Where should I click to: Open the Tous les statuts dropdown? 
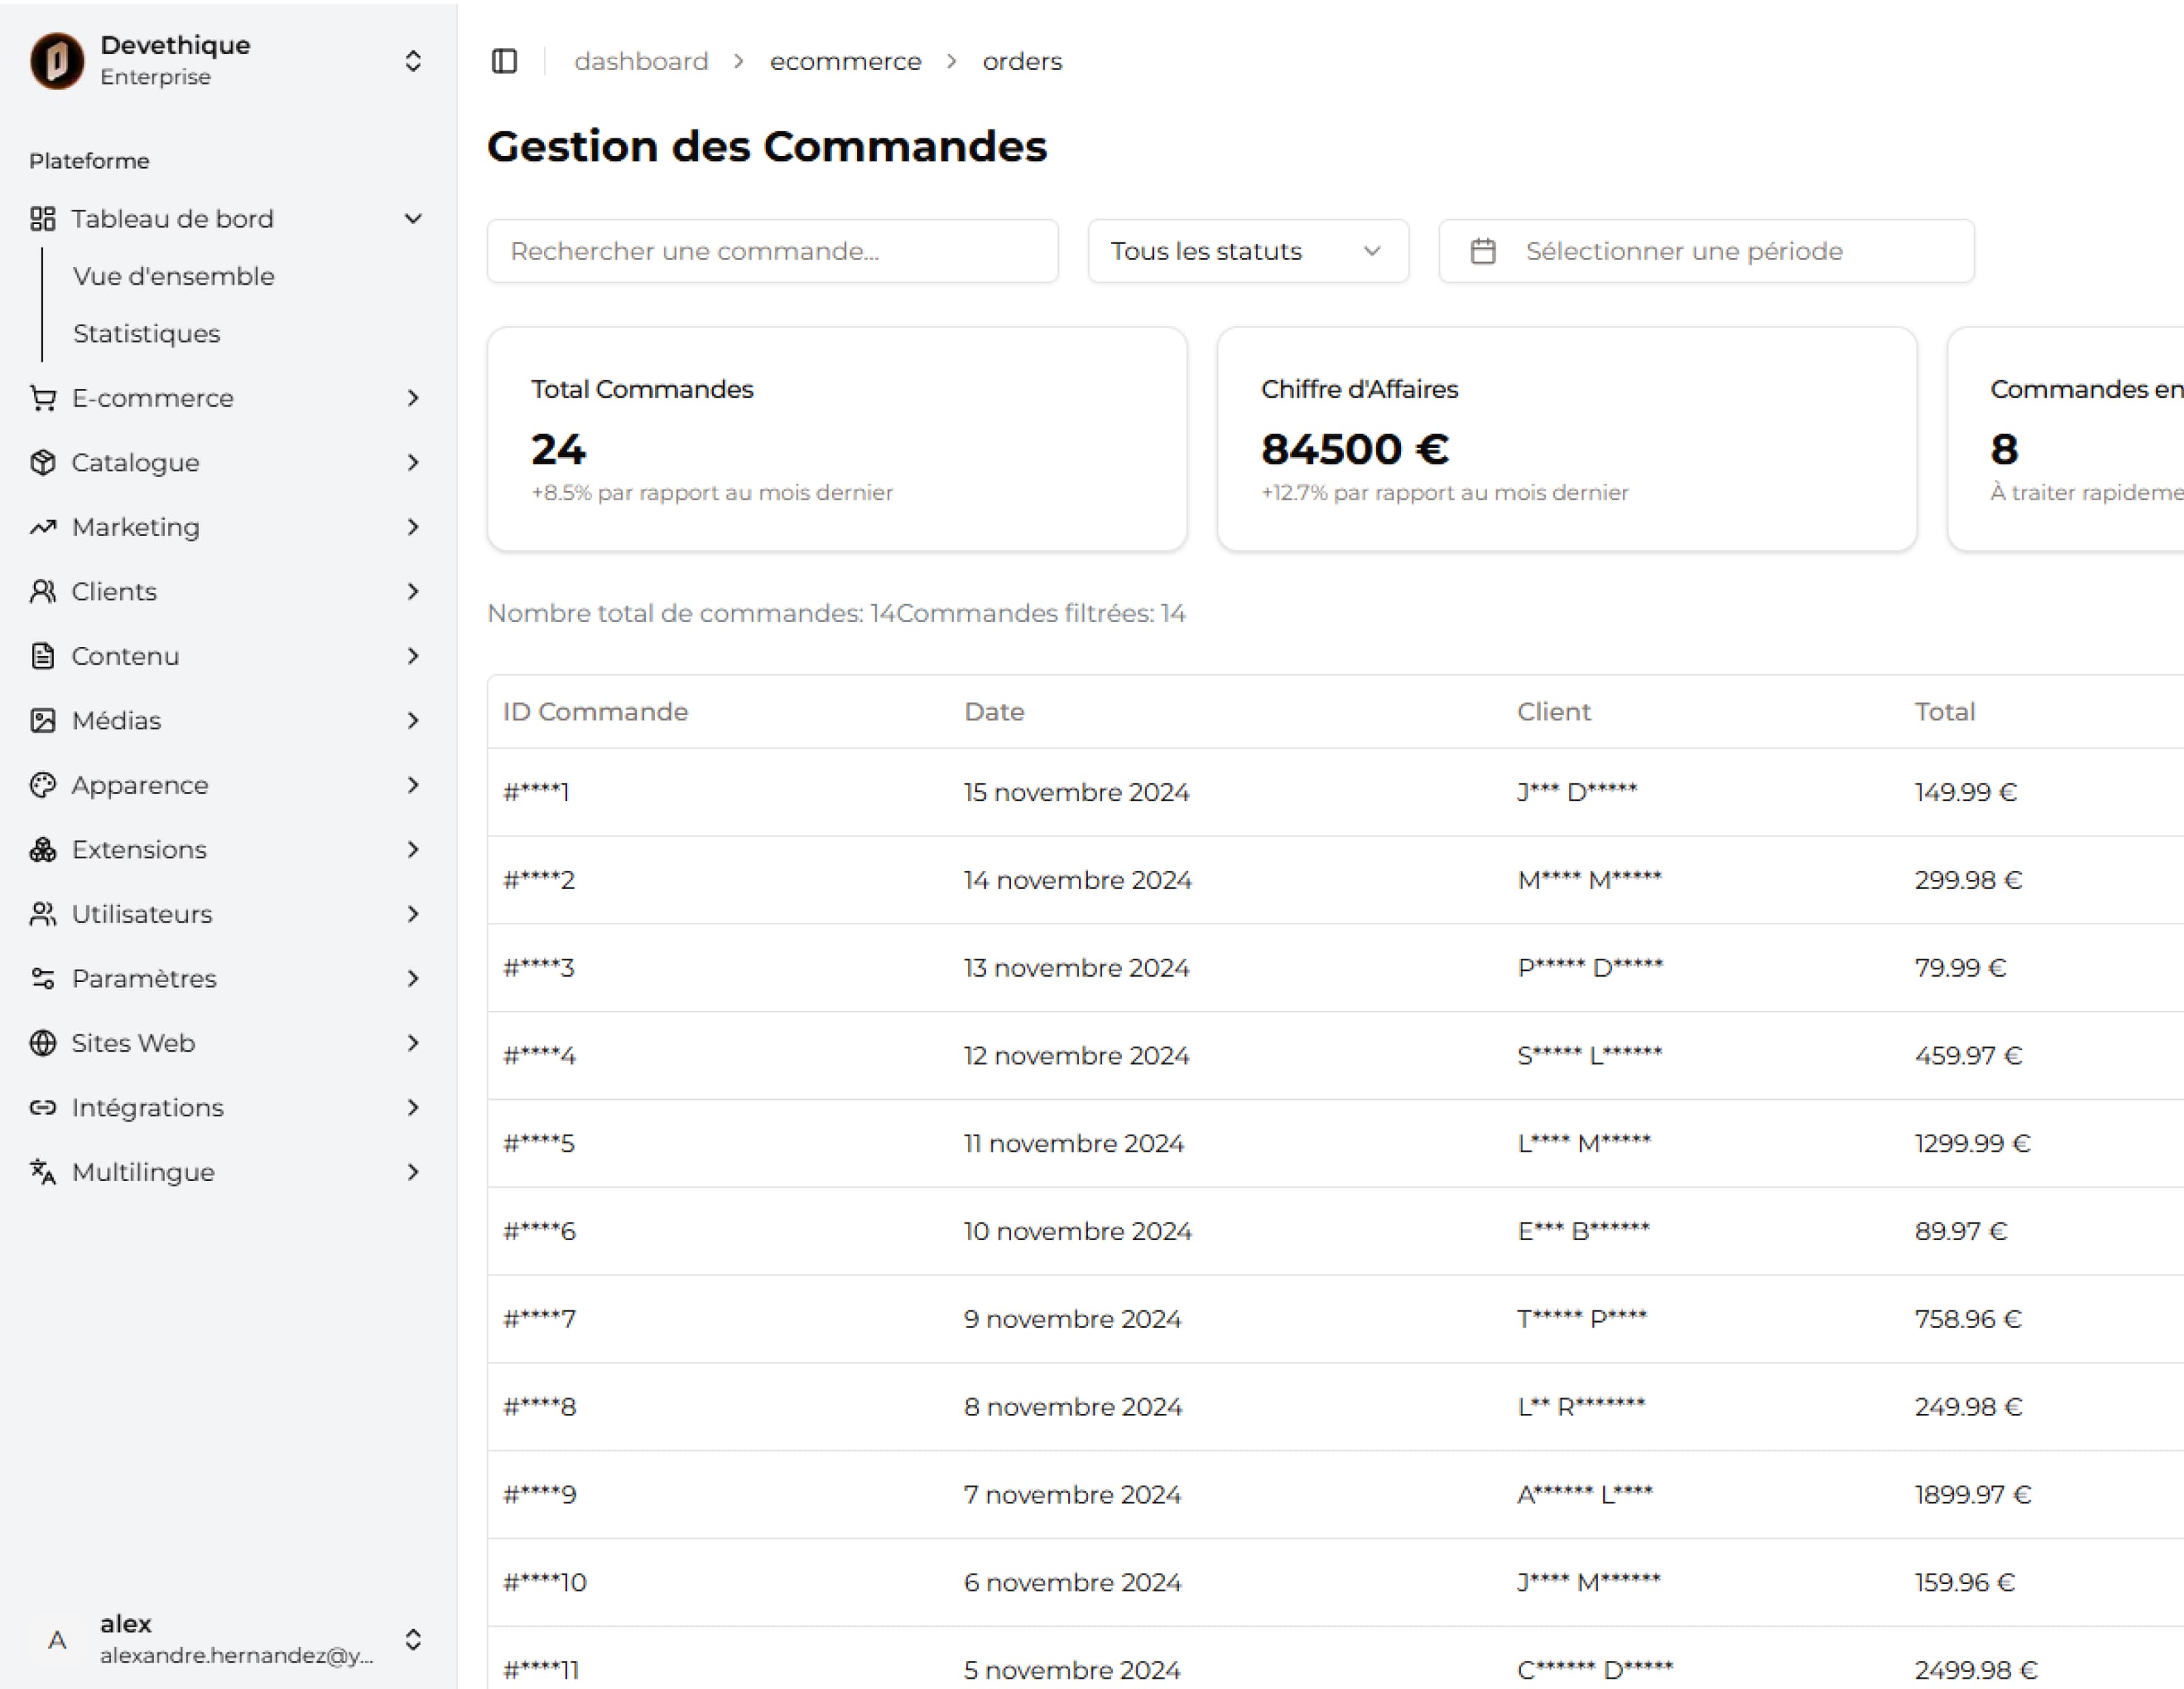[x=1248, y=251]
